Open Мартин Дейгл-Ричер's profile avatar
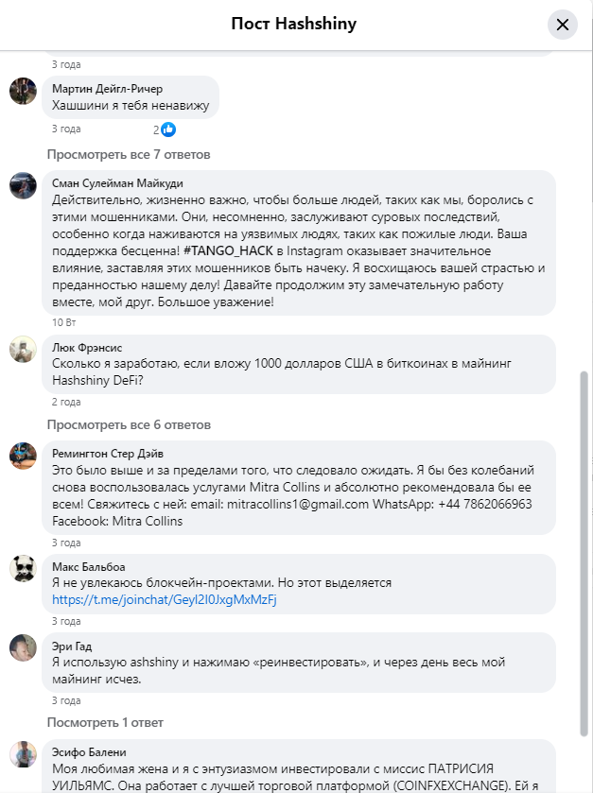The width and height of the screenshot is (593, 793). 23,91
